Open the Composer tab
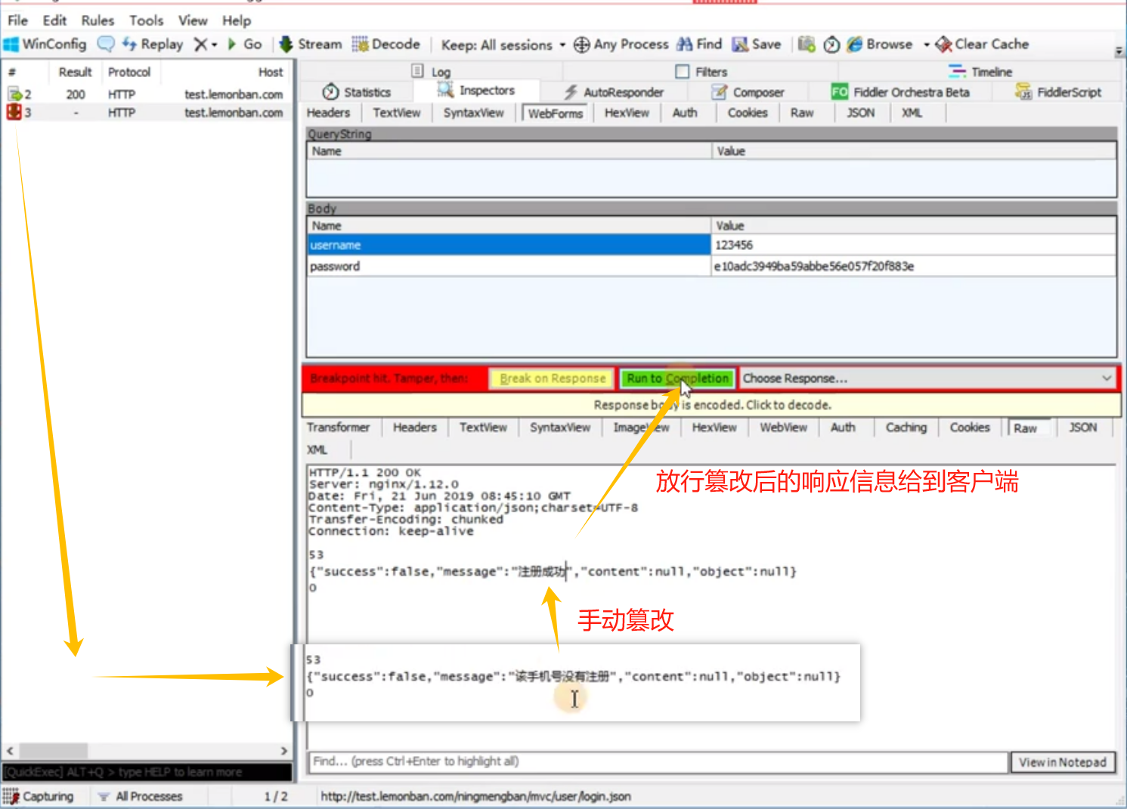This screenshot has height=809, width=1127. click(x=748, y=92)
